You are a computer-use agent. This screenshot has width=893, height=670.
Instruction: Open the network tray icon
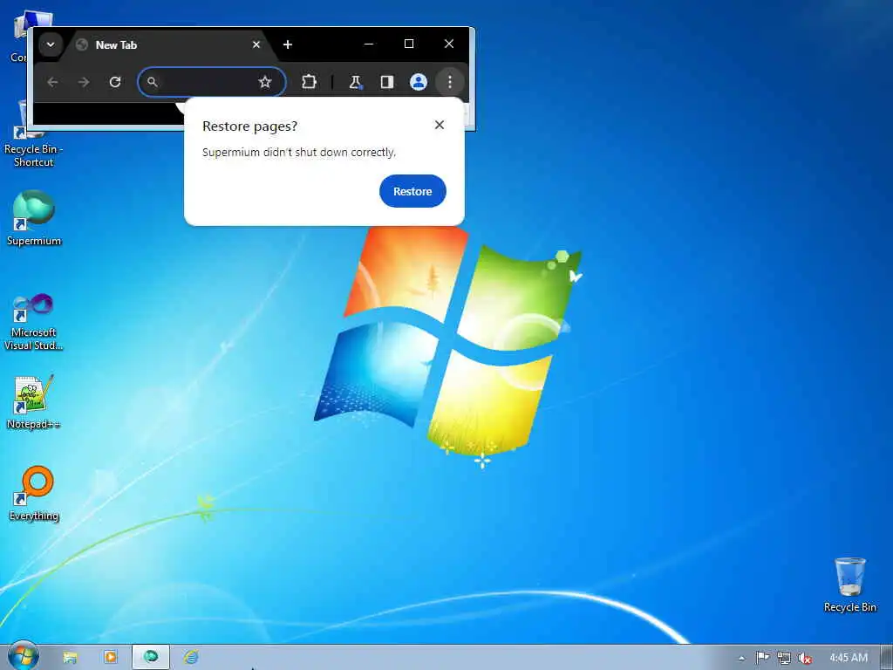[x=784, y=658]
